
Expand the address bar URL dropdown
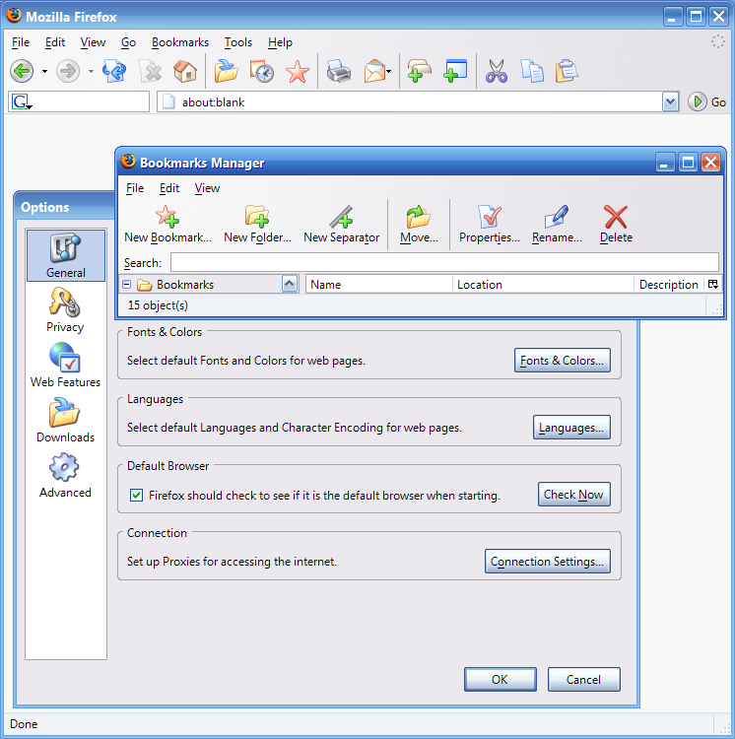coord(670,101)
